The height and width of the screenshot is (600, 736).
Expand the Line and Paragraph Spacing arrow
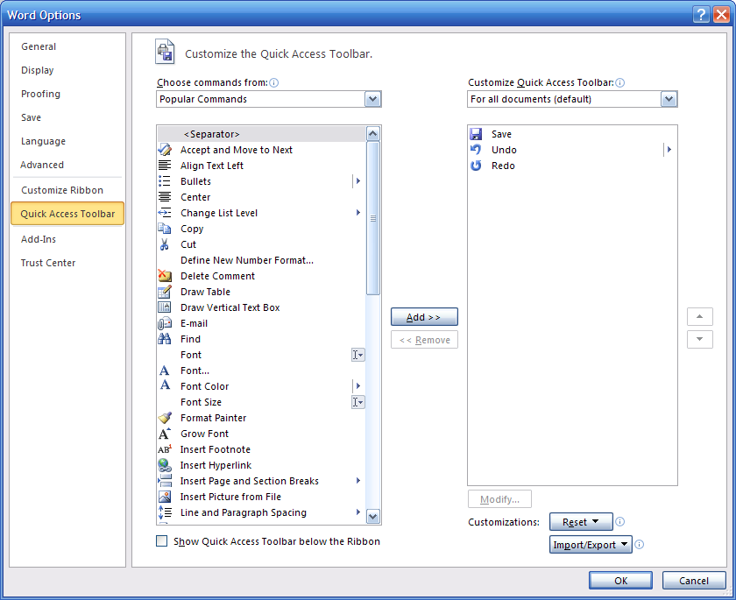[x=358, y=512]
